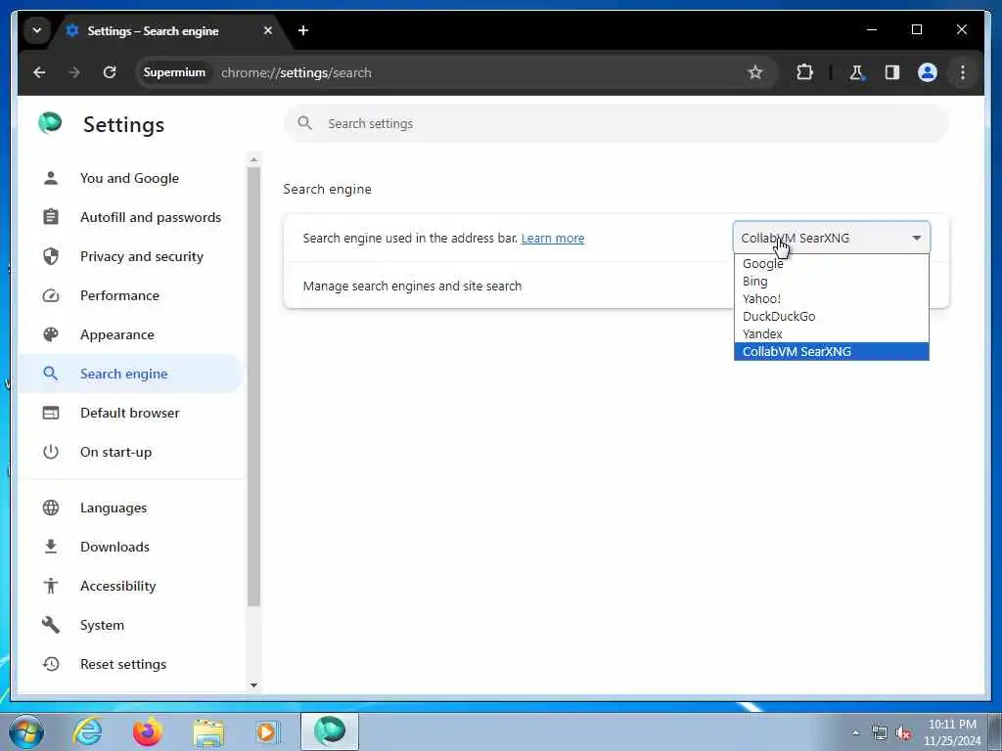
Task: Open Languages settings
Action: pos(130,508)
